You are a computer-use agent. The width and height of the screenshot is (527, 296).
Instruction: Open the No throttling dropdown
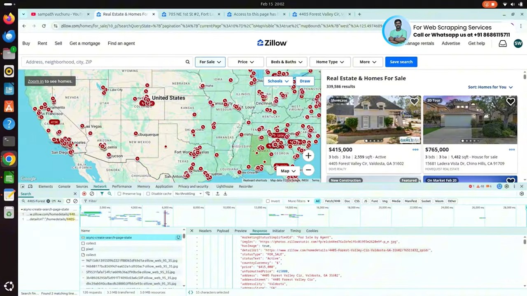[188, 194]
